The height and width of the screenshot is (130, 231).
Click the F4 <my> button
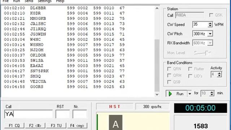point(77,126)
